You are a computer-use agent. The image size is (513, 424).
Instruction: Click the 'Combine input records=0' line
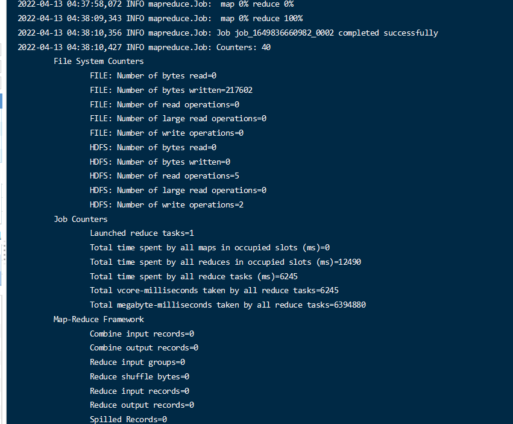142,334
